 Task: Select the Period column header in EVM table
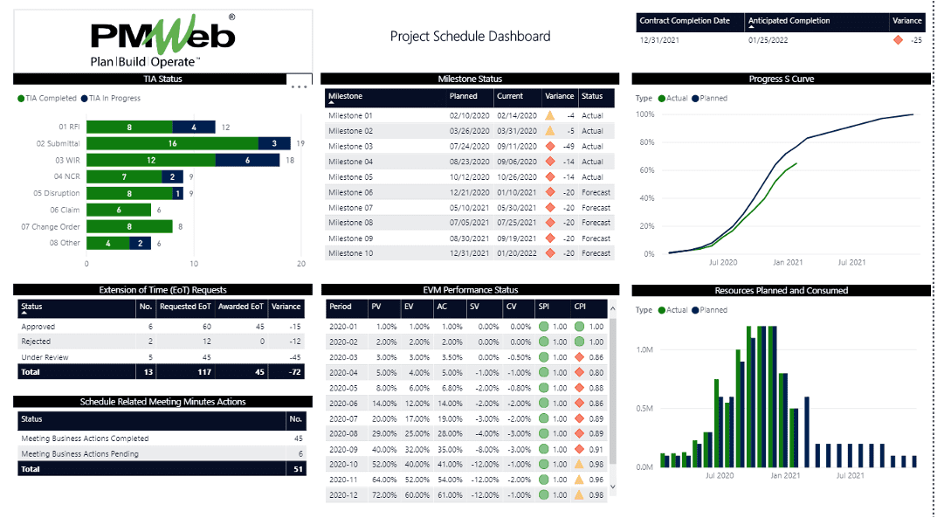[x=341, y=307]
